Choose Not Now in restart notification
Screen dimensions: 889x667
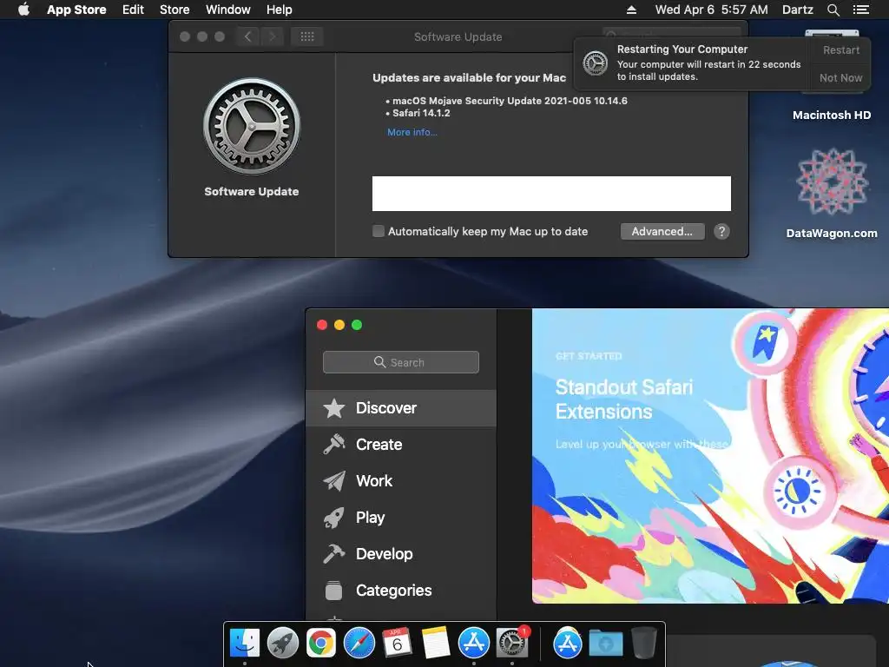tap(840, 77)
